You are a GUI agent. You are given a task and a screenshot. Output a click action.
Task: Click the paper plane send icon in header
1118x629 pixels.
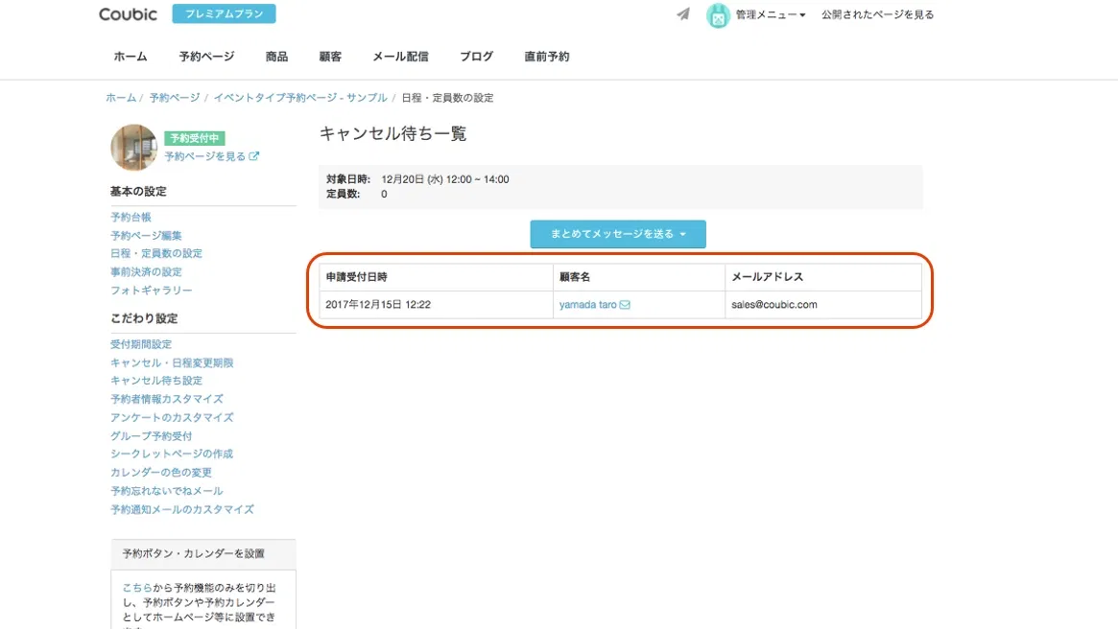tap(682, 14)
